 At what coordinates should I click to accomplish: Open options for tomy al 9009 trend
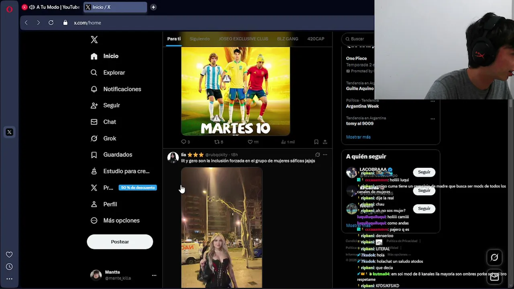432,119
